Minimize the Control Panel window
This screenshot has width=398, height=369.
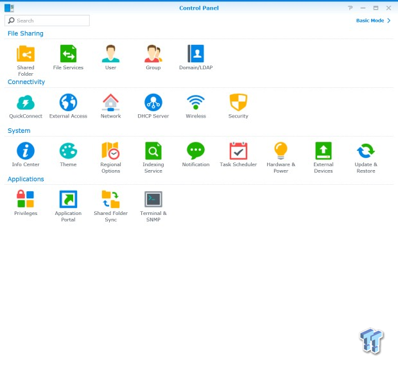(363, 8)
